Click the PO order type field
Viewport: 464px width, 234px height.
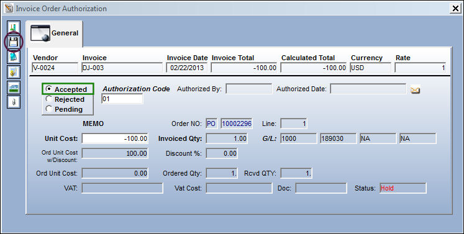point(211,124)
